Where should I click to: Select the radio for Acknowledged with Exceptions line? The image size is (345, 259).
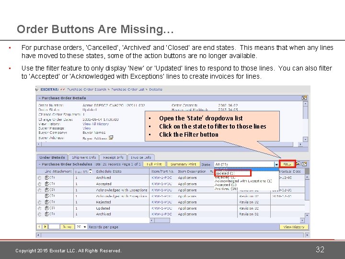coord(39,190)
